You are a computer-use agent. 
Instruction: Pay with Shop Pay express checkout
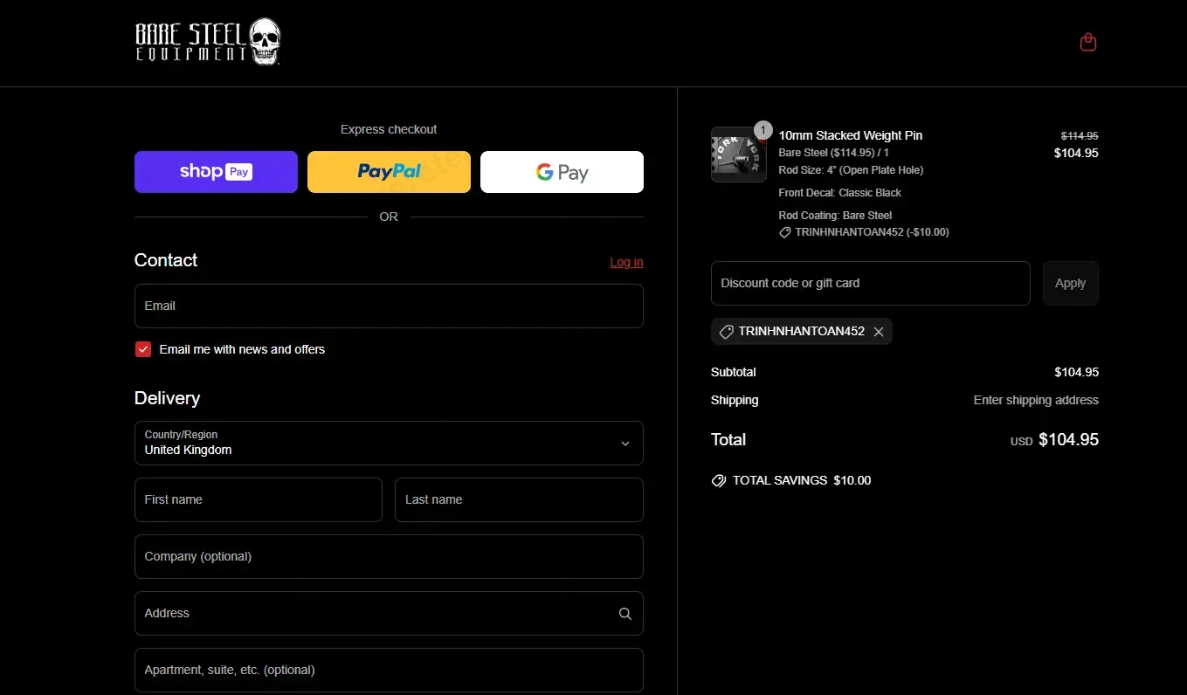pos(216,172)
